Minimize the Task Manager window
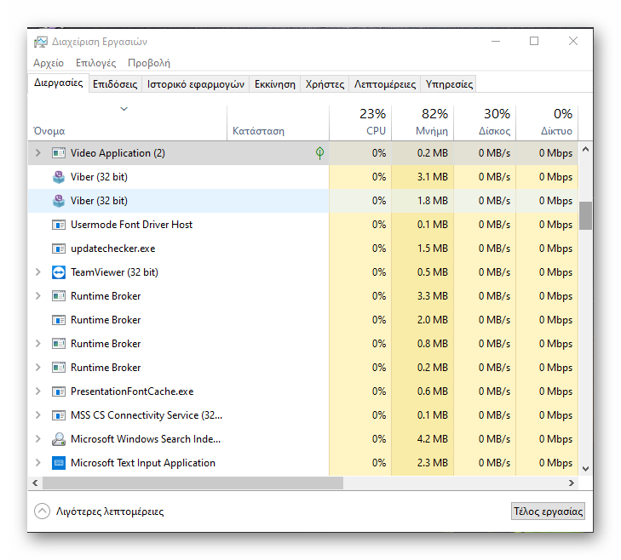Viewport: 621px width, 560px height. coord(496,41)
